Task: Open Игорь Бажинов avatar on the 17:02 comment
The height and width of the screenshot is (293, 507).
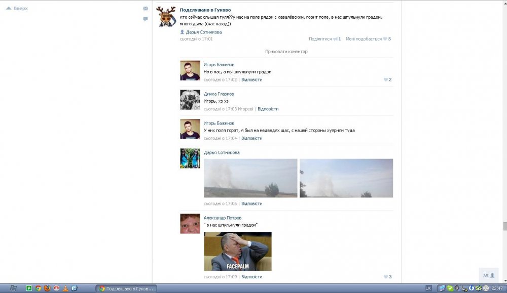Action: (190, 70)
